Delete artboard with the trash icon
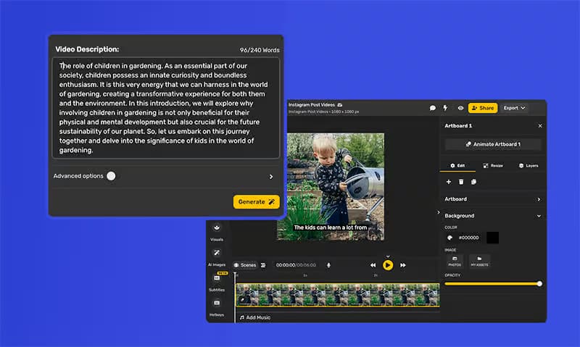580x347 pixels. (460, 182)
